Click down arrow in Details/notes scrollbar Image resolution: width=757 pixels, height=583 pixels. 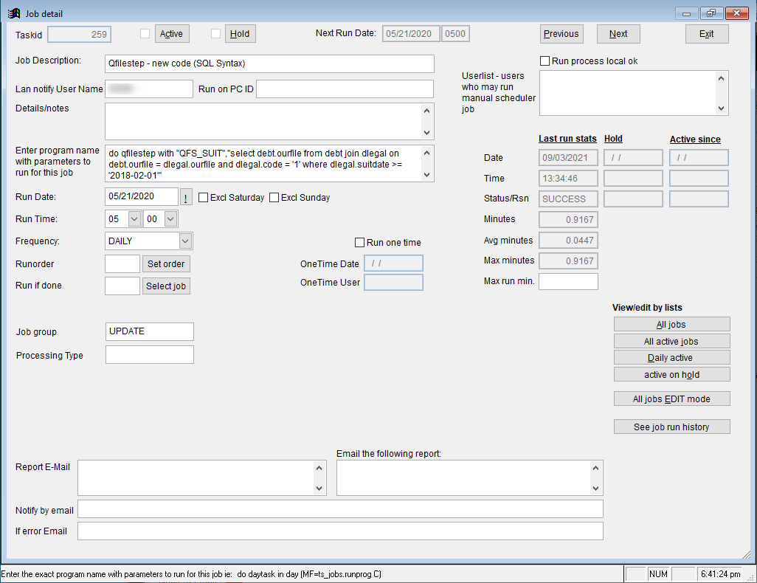(426, 132)
